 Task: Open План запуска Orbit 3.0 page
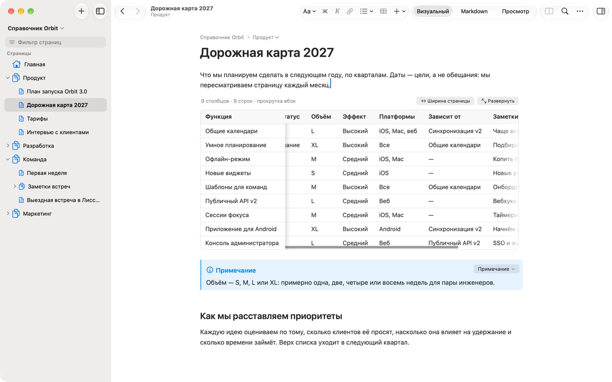(x=56, y=92)
